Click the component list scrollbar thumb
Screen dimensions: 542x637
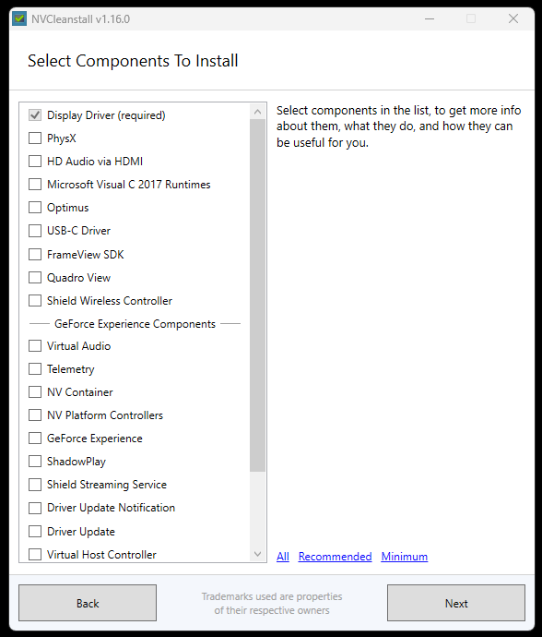tap(257, 295)
